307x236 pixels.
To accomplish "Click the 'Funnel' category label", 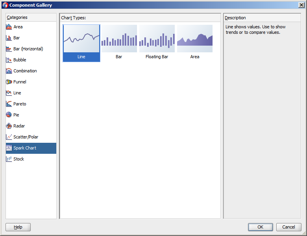I will tap(20, 82).
